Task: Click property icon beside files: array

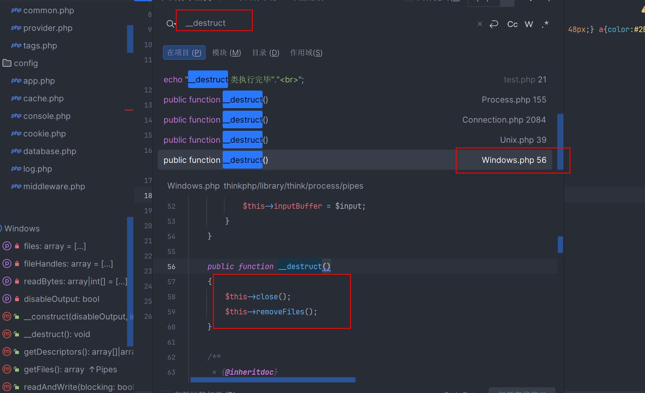Action: point(7,246)
